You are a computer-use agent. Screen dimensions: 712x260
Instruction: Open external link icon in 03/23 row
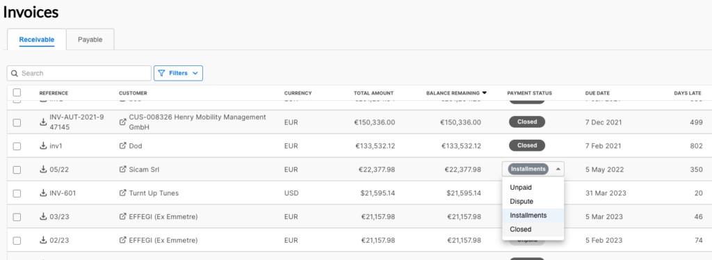pos(122,216)
